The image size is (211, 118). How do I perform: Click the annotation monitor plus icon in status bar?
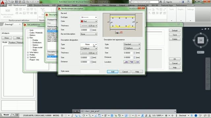172,115
